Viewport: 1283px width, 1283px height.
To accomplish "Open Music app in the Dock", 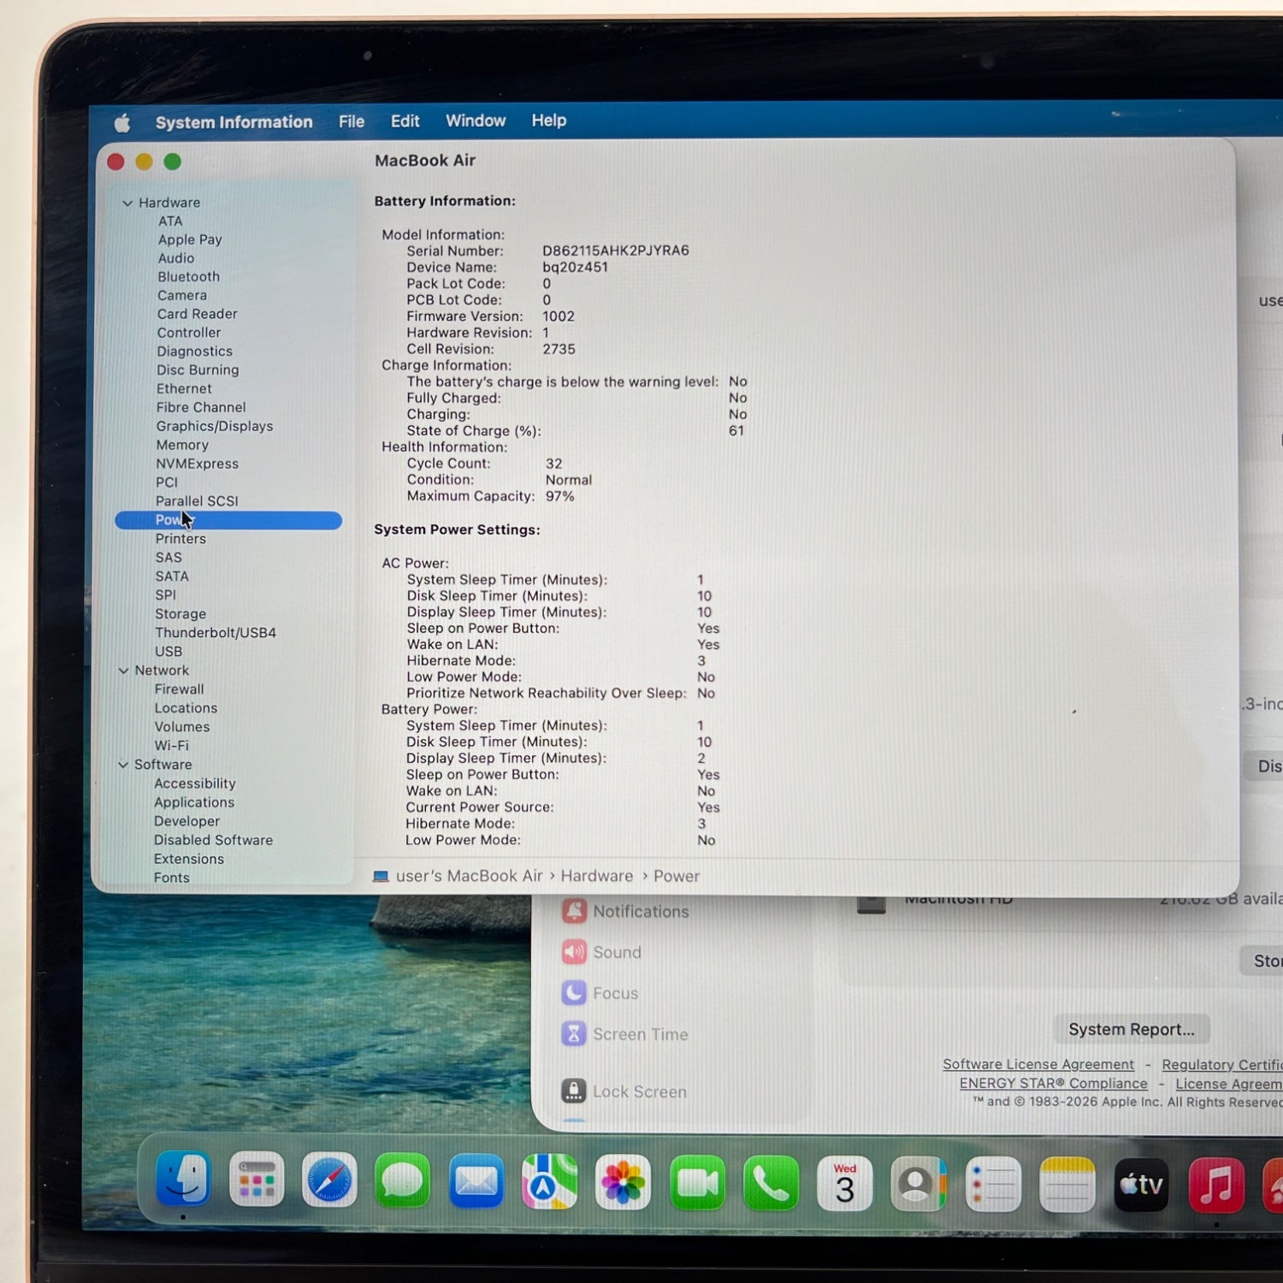I will pyautogui.click(x=1216, y=1186).
